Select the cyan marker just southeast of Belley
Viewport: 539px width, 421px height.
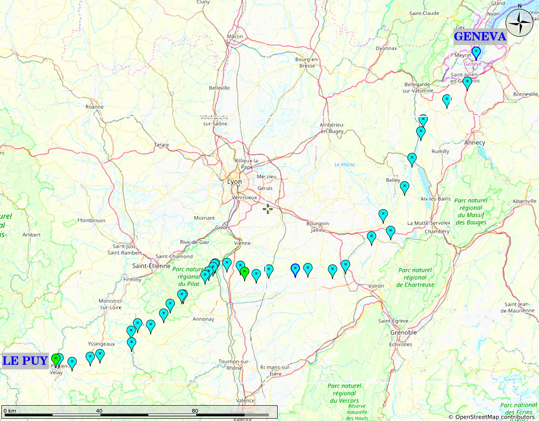405,188
